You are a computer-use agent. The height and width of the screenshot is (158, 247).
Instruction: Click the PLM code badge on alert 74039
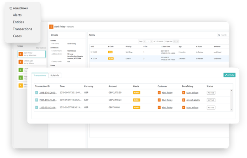coord(110,52)
